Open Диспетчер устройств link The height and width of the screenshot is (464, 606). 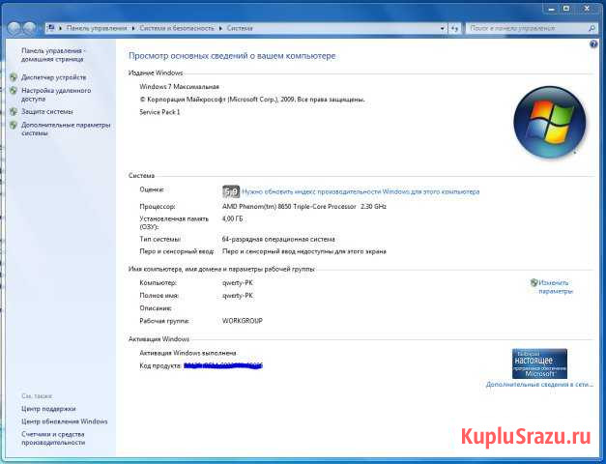coord(54,77)
